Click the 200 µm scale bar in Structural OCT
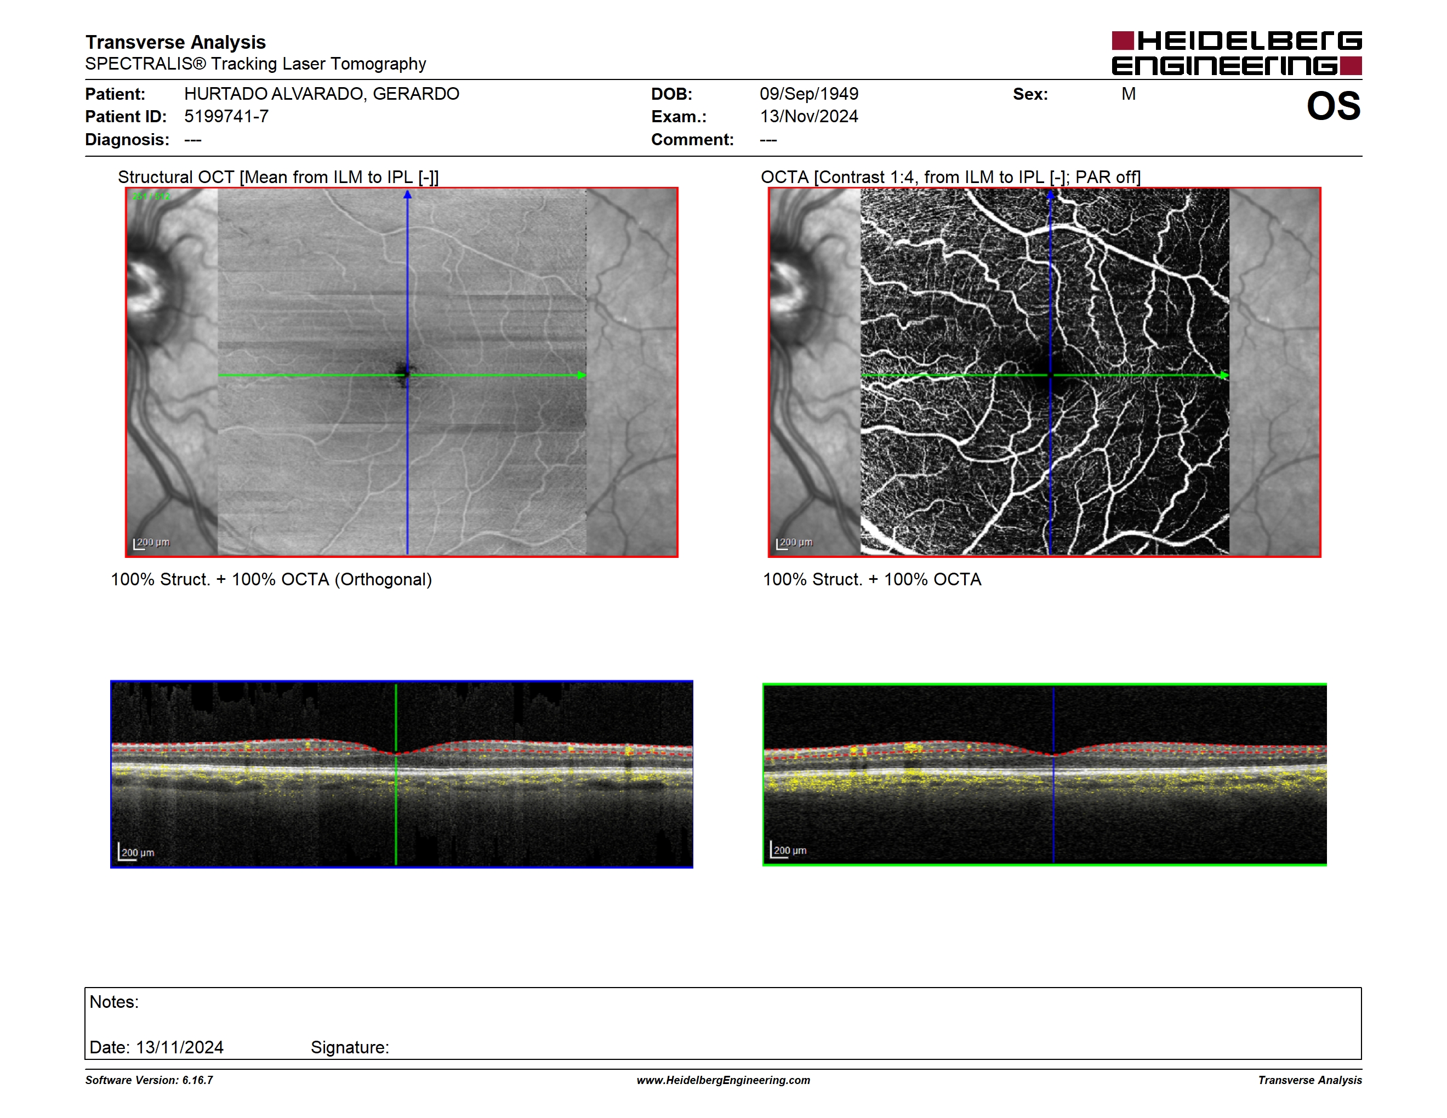The width and height of the screenshot is (1447, 1118). [x=152, y=543]
